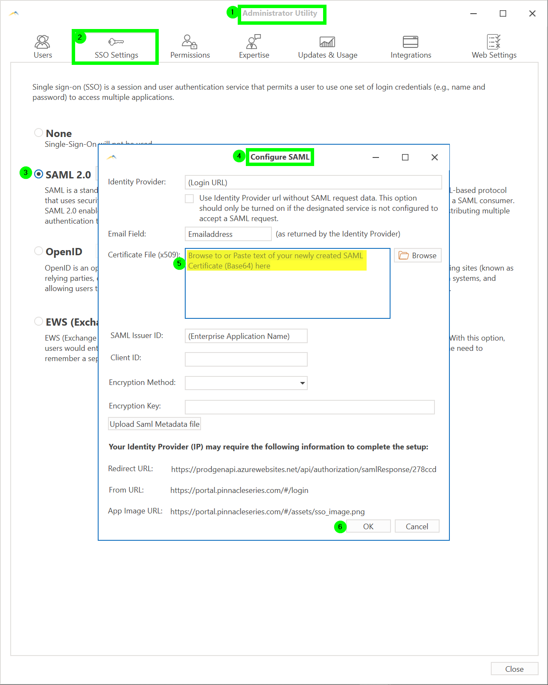This screenshot has width=548, height=685.
Task: Switch to the Integrations tab label
Action: tap(411, 55)
